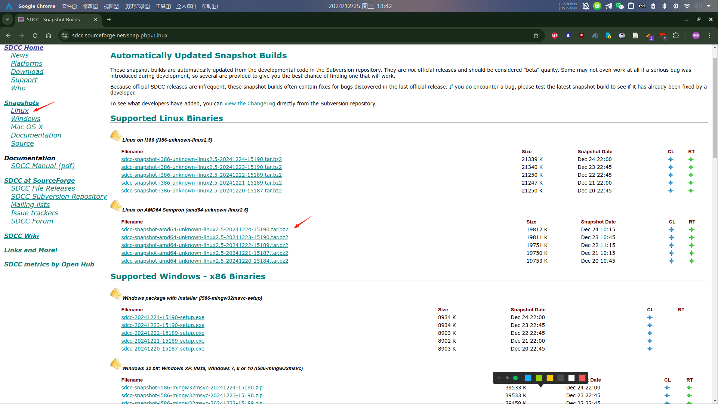The height and width of the screenshot is (404, 718).
Task: Click the blue bar-chart extension icon
Action: click(595, 36)
